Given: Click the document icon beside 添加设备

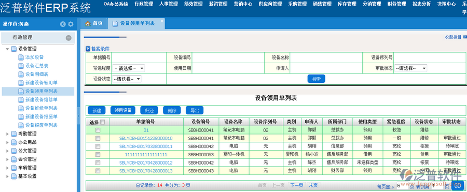Looking at the screenshot, I should pos(21,57).
